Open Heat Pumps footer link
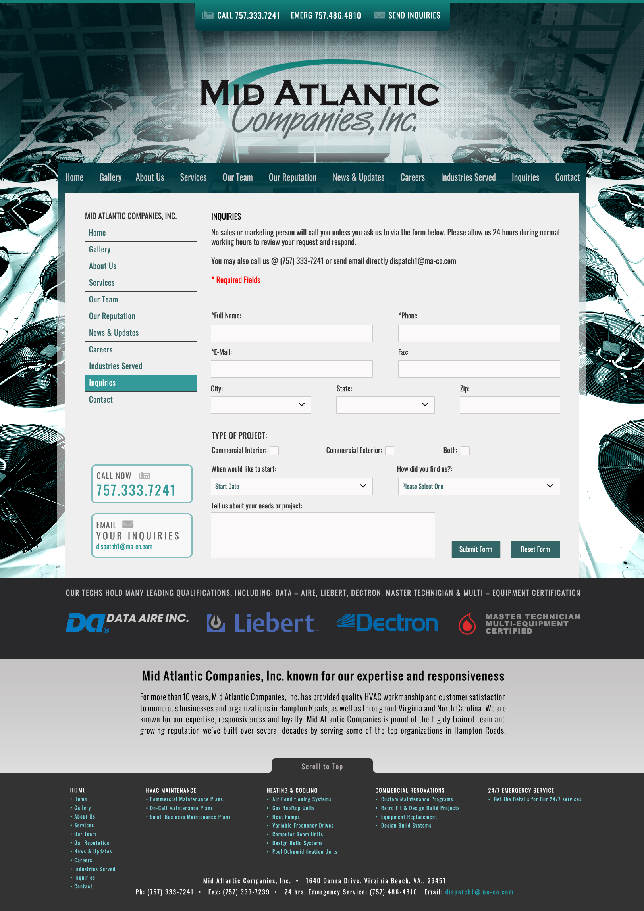 286,817
